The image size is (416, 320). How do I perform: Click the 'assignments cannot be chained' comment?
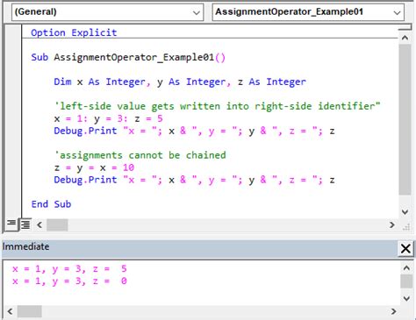(x=140, y=155)
